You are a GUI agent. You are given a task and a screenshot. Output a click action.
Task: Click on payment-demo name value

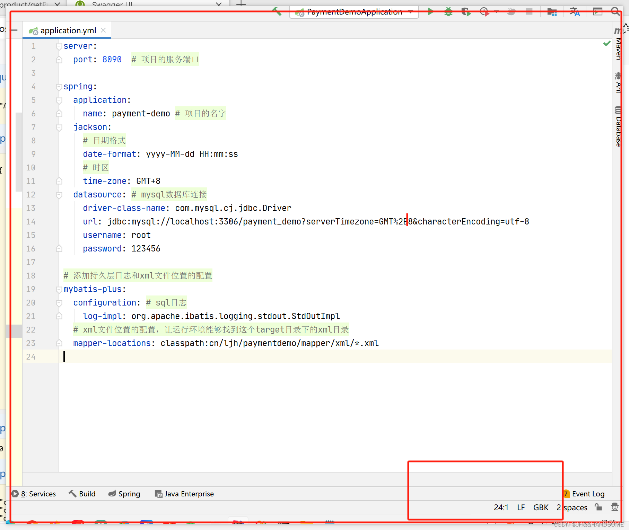tap(141, 114)
